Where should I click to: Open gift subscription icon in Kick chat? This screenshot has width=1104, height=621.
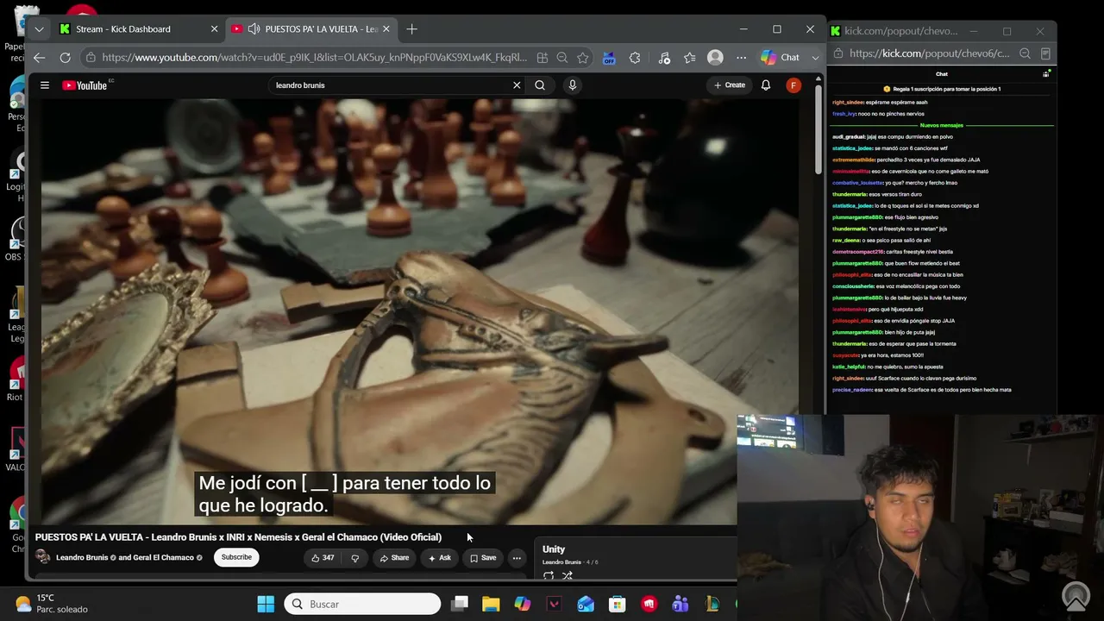pyautogui.click(x=1046, y=74)
